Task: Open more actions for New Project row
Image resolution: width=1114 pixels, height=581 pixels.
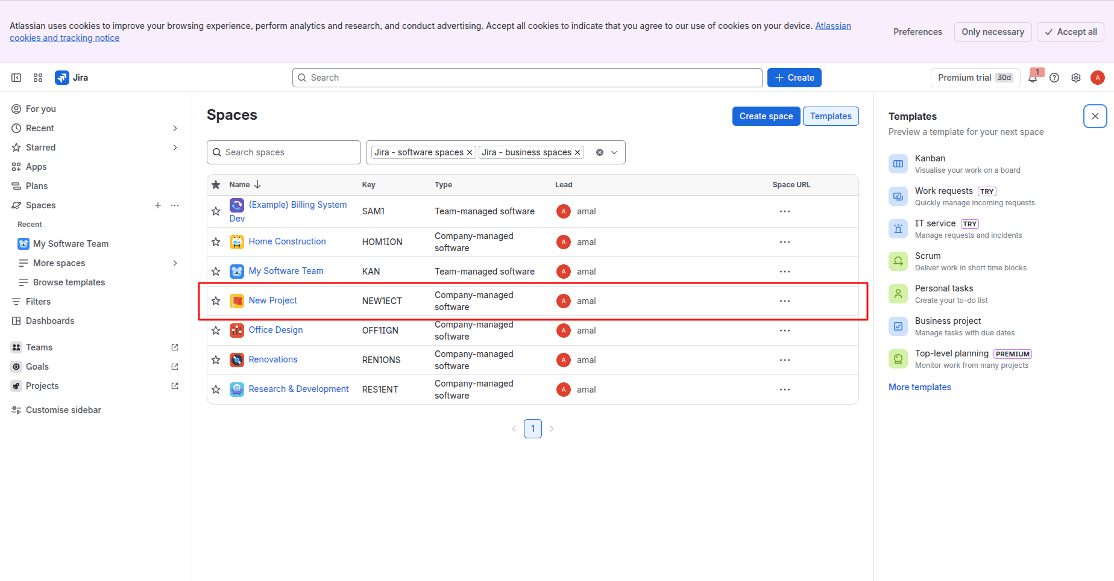Action: tap(785, 301)
